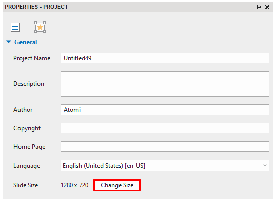
Task: Switch to the star interactivity tab icon
Action: click(40, 27)
